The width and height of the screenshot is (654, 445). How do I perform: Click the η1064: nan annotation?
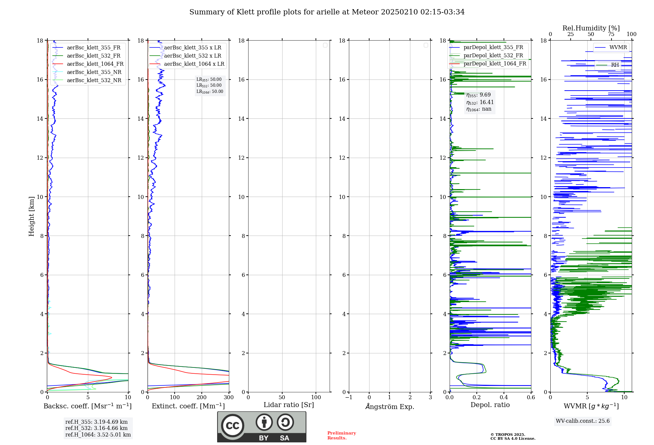point(479,109)
